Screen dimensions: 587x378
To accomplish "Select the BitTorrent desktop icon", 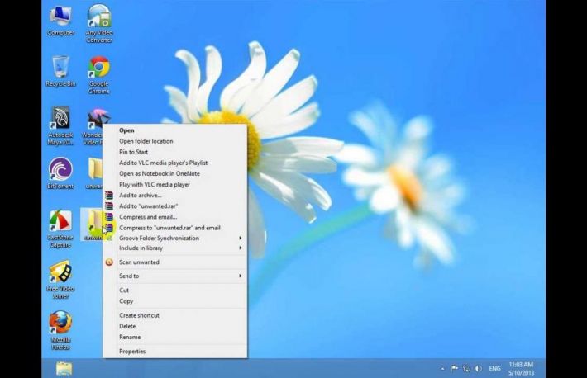I will point(60,171).
